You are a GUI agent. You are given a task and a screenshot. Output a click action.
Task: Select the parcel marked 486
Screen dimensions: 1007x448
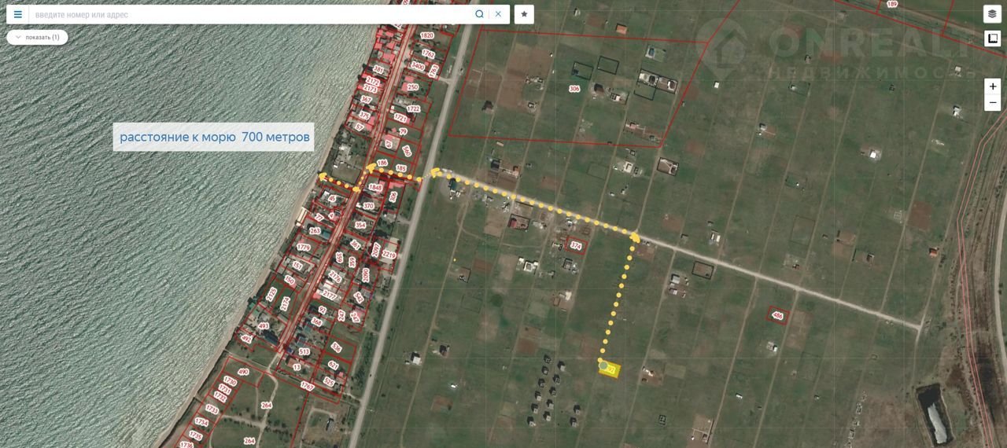tap(778, 315)
